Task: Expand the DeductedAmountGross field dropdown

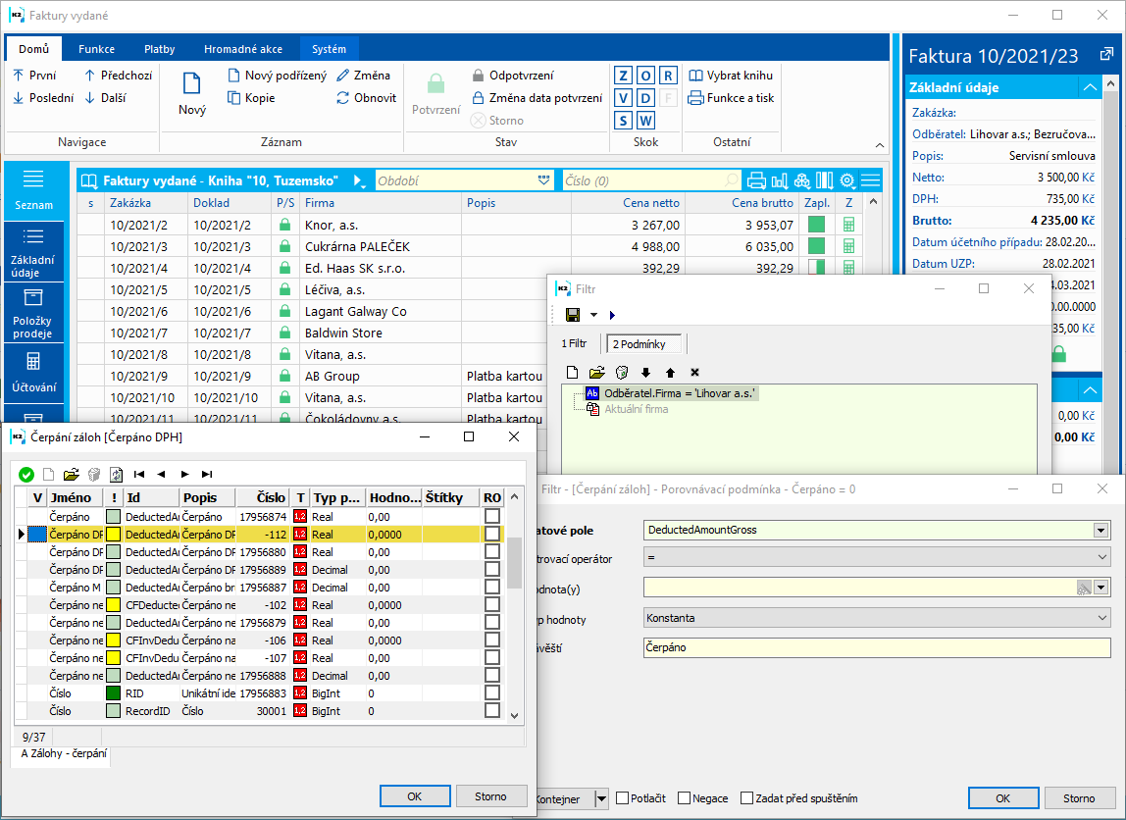Action: coord(1102,530)
